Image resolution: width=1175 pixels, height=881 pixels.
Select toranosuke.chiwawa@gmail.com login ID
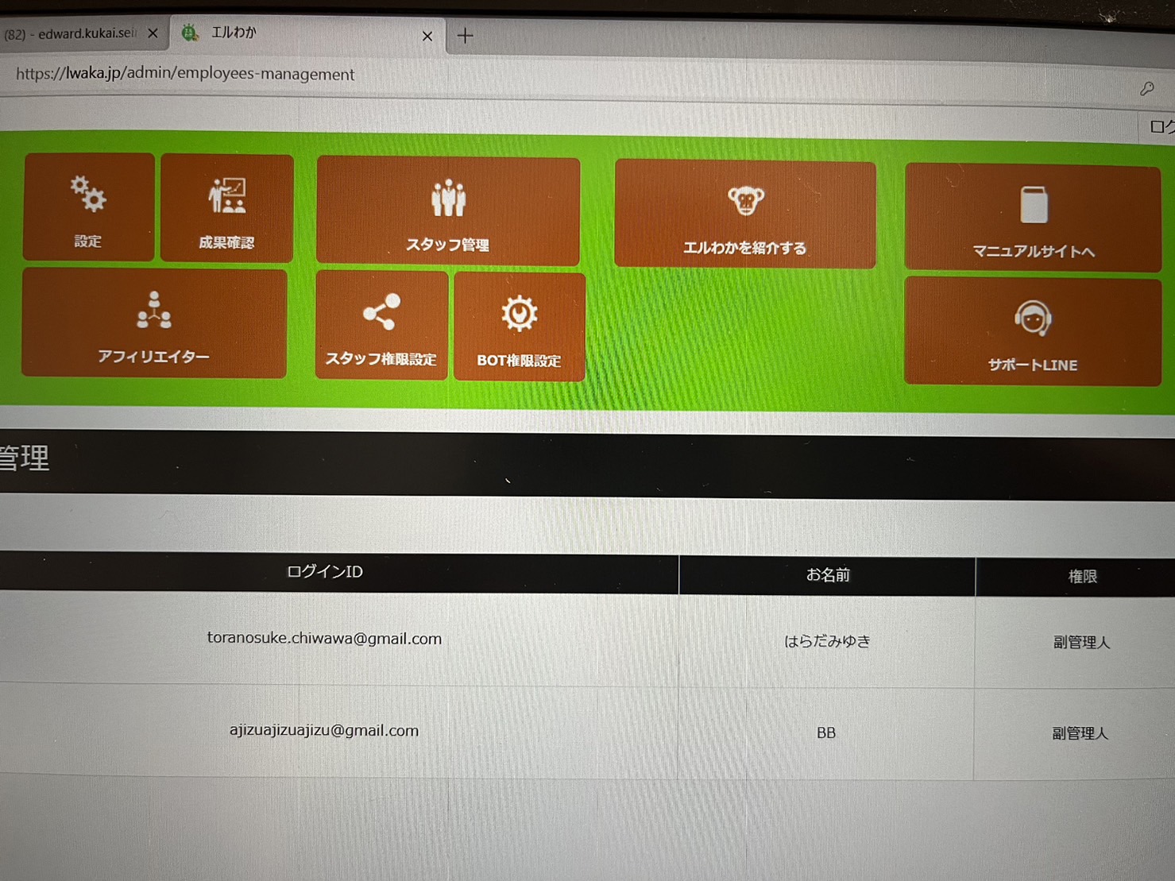(324, 638)
